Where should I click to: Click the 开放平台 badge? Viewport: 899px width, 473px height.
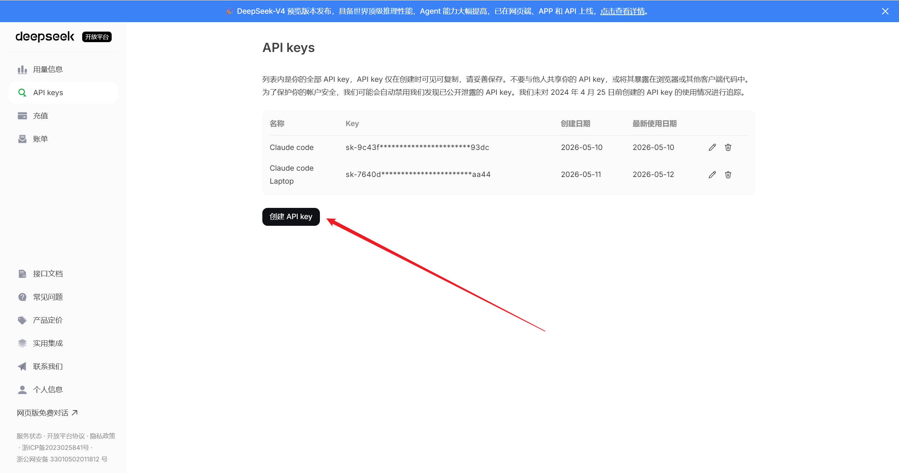pos(97,37)
